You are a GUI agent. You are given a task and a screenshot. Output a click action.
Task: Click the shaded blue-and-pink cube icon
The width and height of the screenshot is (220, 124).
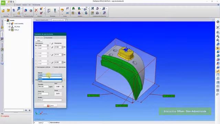pos(25,10)
